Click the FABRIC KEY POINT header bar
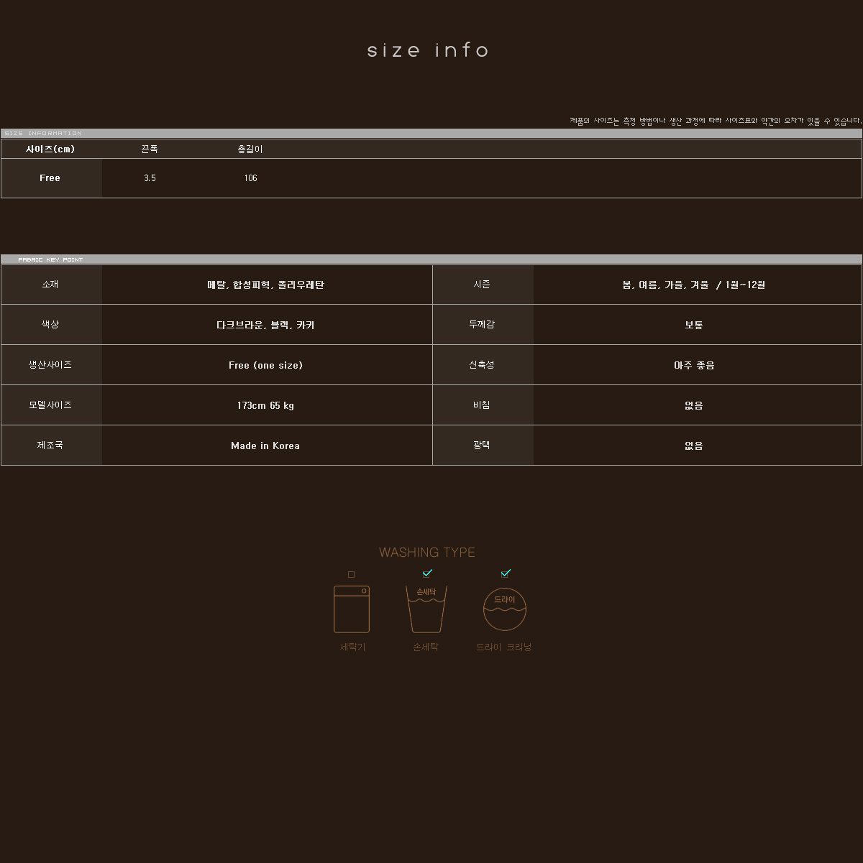This screenshot has width=863, height=863. [431, 259]
